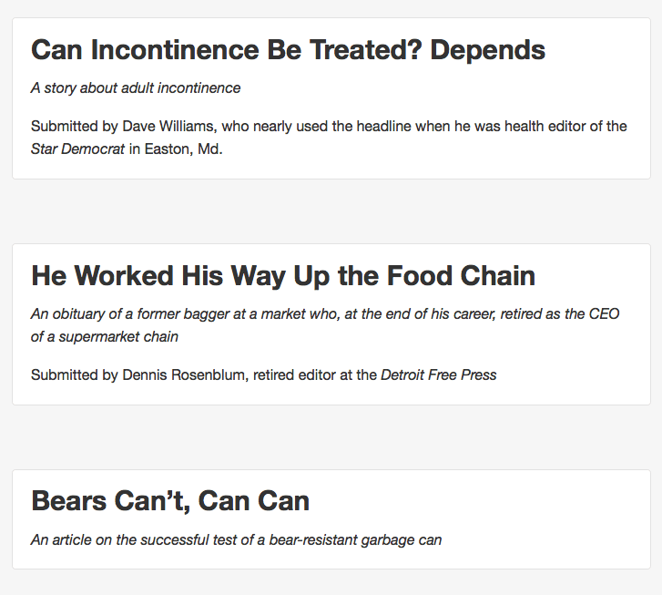Click the 'Star Democrat' italic publication name
The height and width of the screenshot is (595, 662).
click(x=77, y=149)
